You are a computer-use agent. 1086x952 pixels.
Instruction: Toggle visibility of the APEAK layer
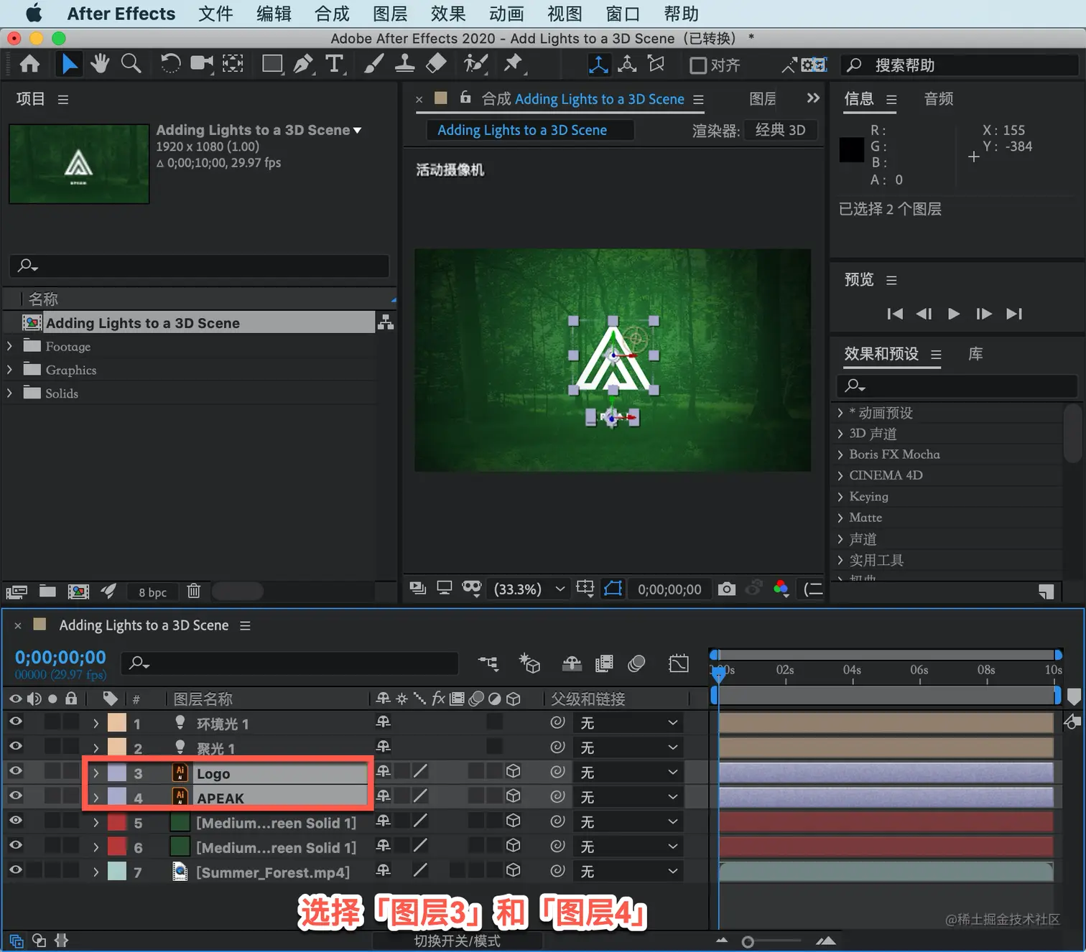click(15, 796)
